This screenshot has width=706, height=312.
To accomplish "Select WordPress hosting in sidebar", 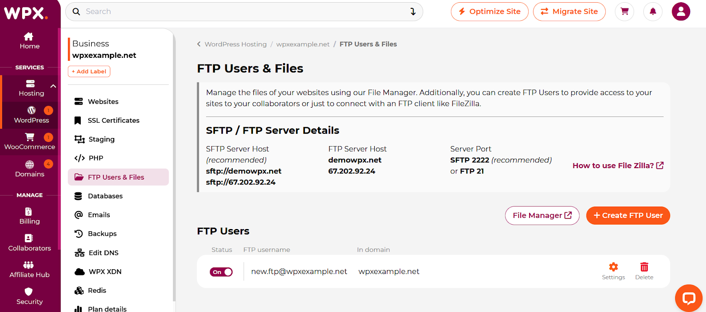I will click(x=31, y=115).
